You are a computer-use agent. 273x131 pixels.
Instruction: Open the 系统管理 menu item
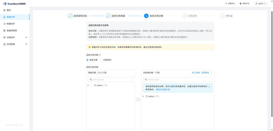click(x=15, y=44)
